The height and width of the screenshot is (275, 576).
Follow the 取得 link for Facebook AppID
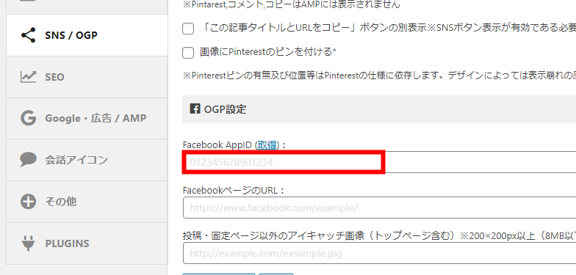click(x=267, y=145)
